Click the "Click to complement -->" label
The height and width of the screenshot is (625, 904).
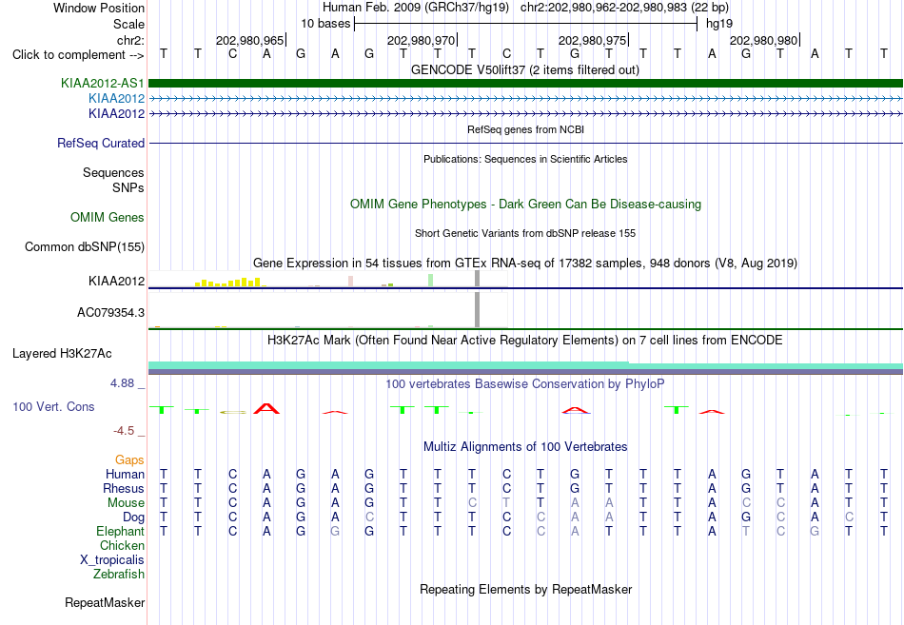[x=78, y=55]
